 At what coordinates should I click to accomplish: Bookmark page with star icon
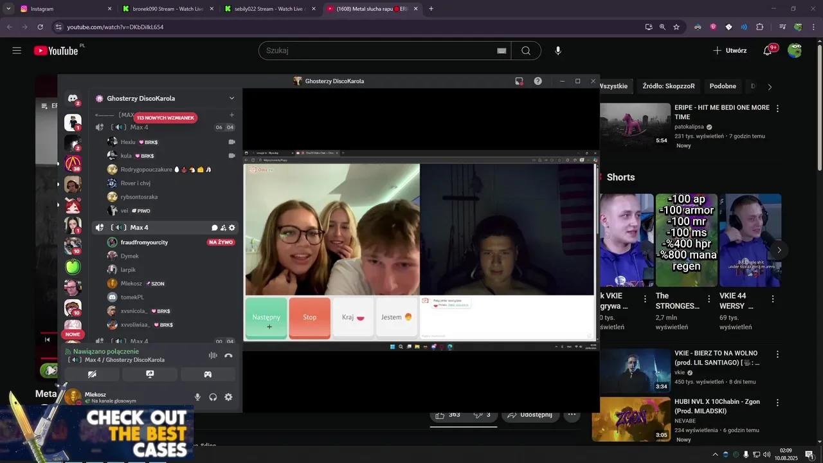[676, 27]
